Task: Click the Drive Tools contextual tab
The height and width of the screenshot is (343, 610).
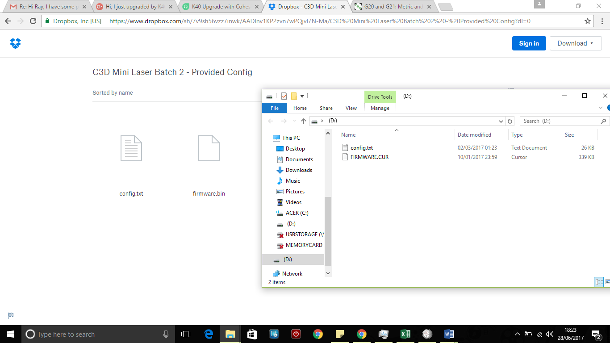Action: pos(380,97)
